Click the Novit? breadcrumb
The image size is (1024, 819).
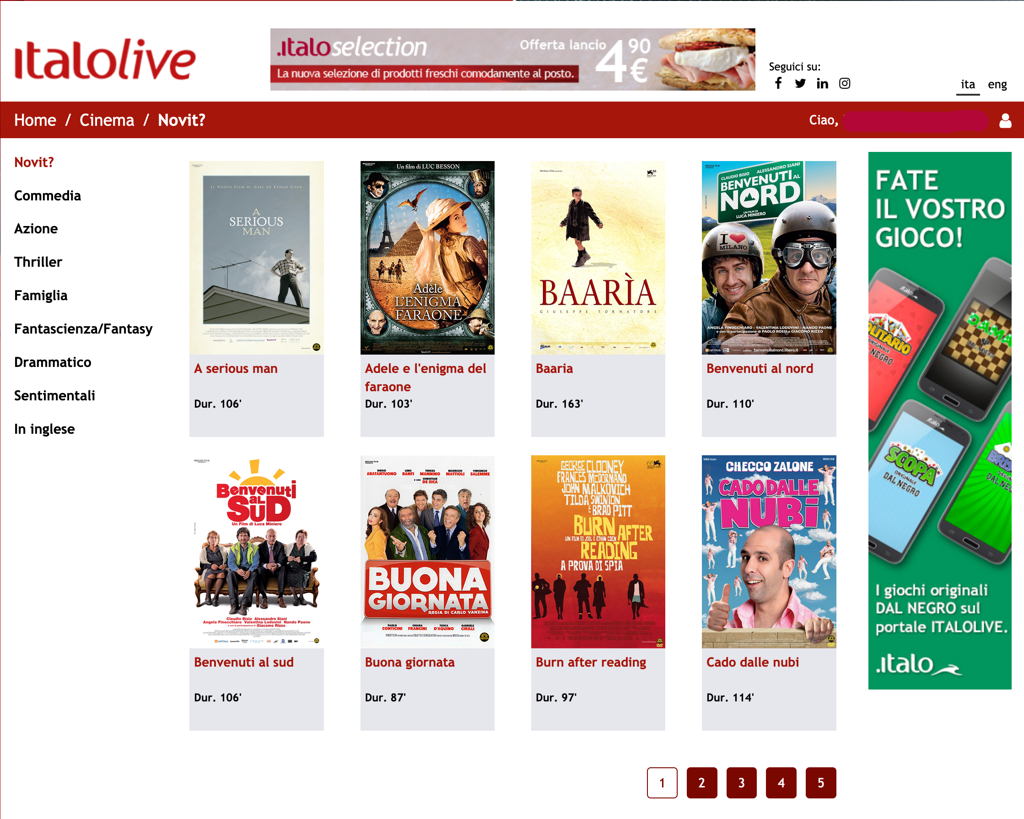pos(182,120)
